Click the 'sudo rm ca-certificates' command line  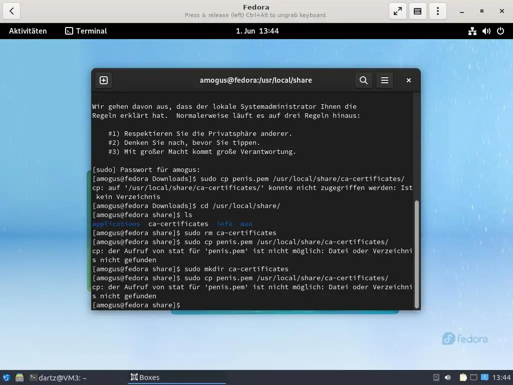pos(184,233)
